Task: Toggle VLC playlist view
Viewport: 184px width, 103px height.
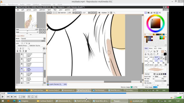Action: click(x=29, y=97)
